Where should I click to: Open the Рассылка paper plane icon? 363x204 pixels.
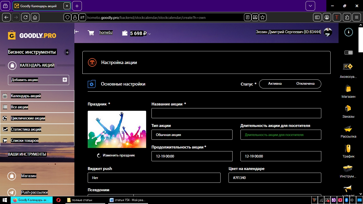click(348, 129)
